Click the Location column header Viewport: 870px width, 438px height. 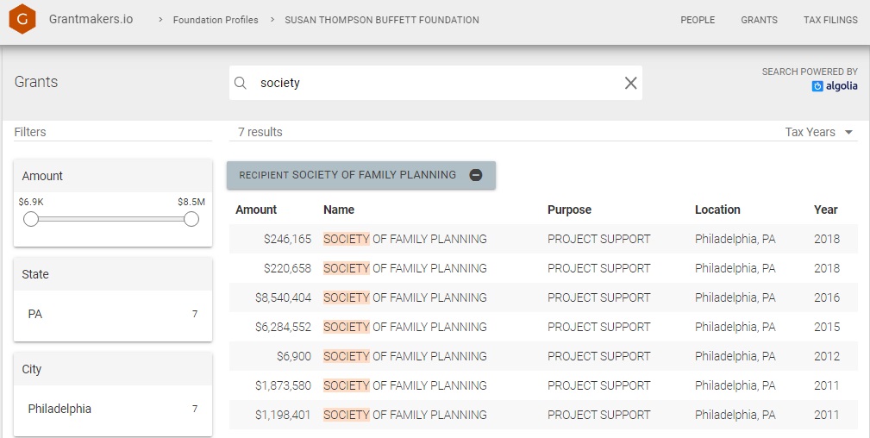tap(717, 210)
